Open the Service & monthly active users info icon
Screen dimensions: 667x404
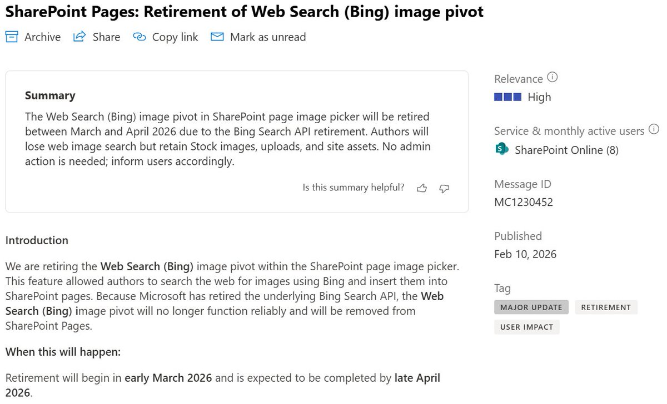coord(654,130)
